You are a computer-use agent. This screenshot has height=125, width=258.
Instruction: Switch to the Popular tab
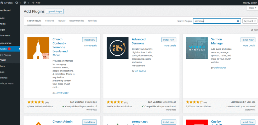tap(61, 21)
